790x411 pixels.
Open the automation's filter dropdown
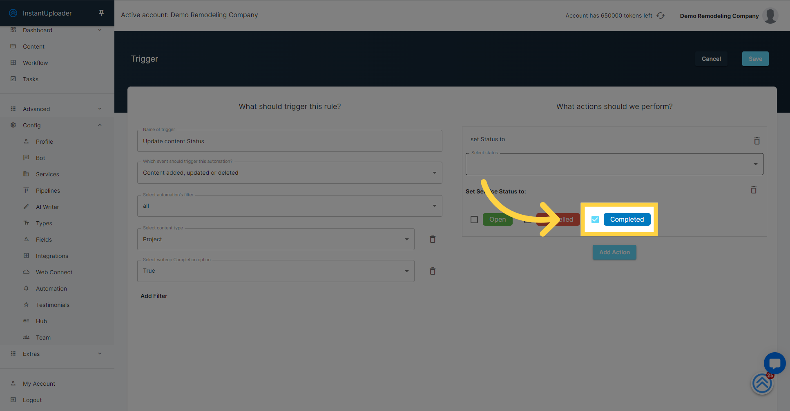pos(290,206)
